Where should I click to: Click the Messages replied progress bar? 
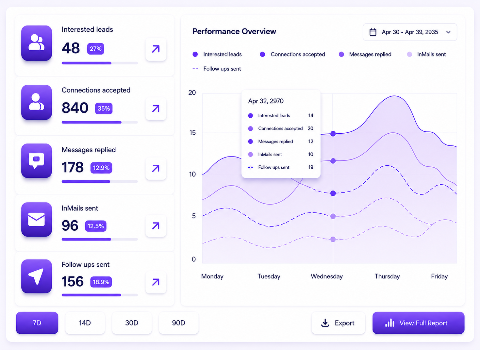coord(100,181)
